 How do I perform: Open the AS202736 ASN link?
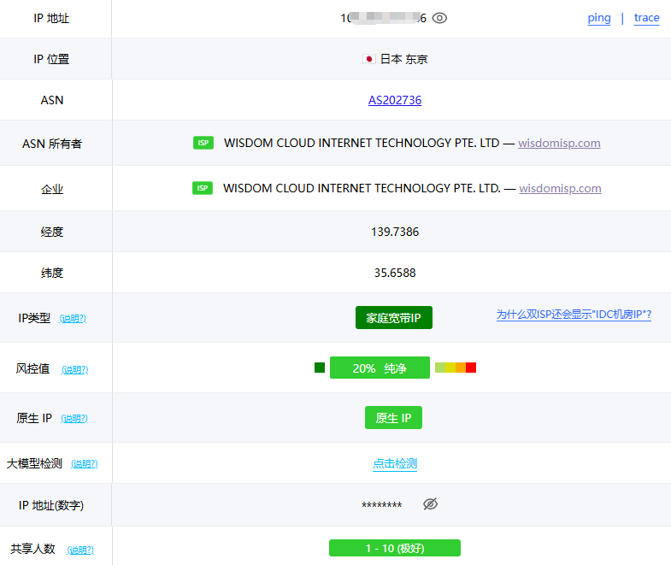tap(395, 100)
